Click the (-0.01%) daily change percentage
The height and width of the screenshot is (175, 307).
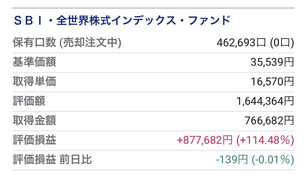[x=273, y=160]
